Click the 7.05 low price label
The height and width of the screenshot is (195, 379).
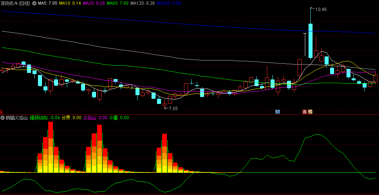tap(173, 108)
